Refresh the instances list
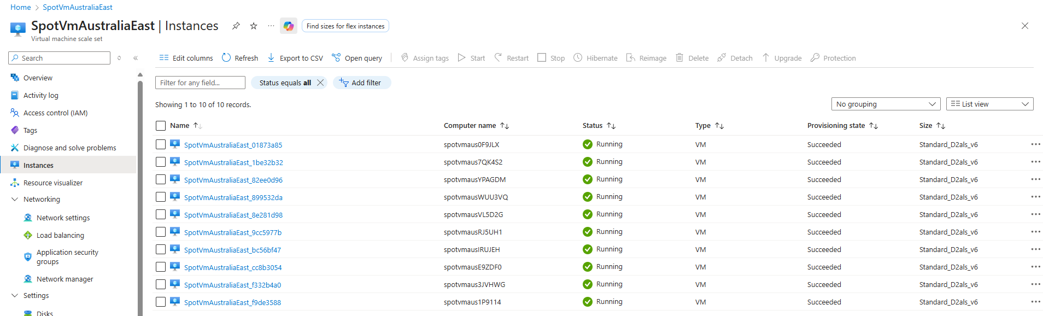Image resolution: width=1043 pixels, height=316 pixels. 240,58
